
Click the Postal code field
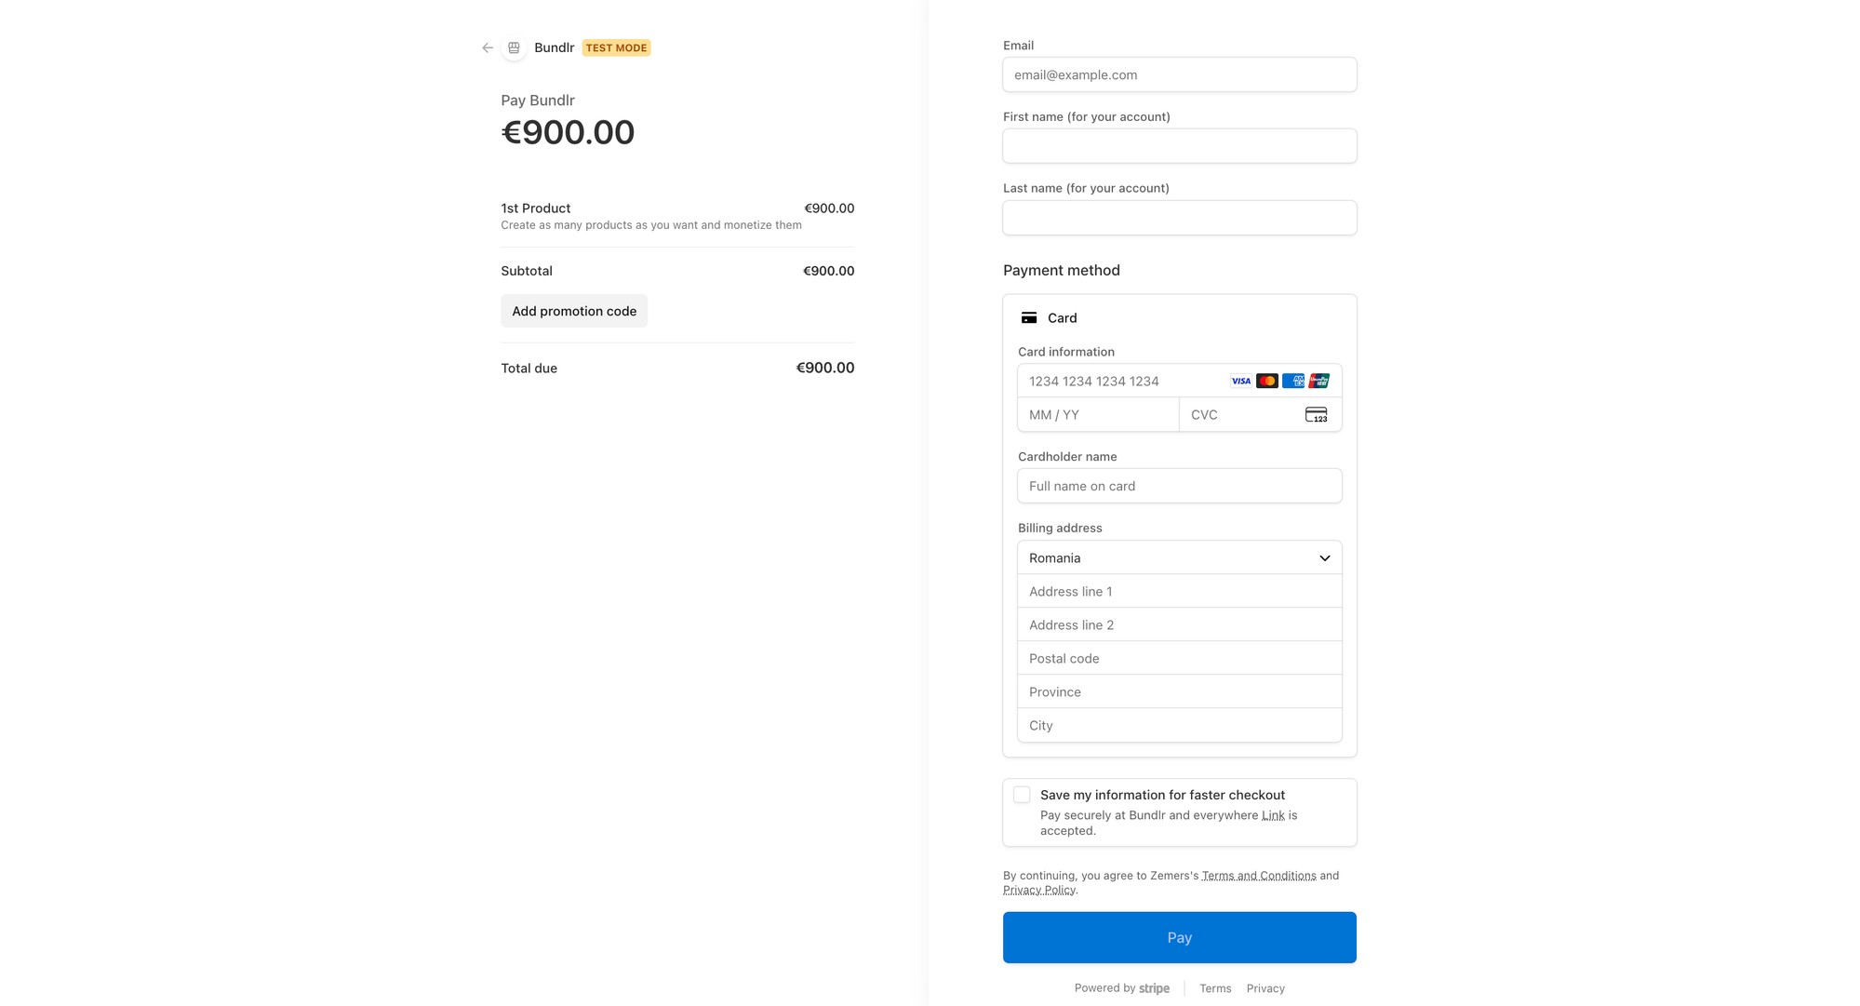point(1179,659)
